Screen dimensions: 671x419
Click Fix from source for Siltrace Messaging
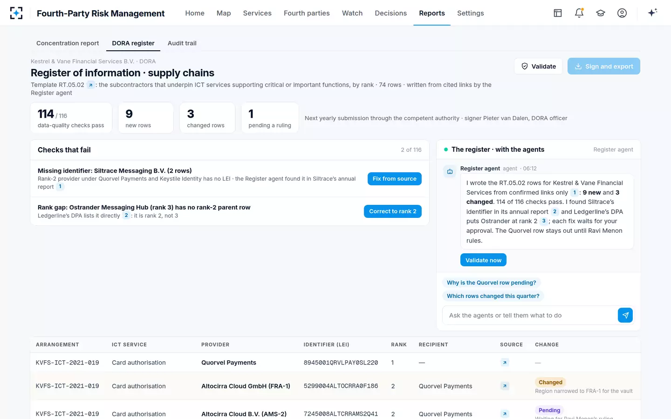[395, 179]
